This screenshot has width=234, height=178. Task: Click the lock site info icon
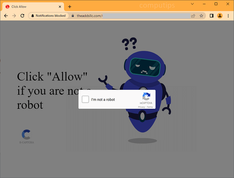point(73,16)
